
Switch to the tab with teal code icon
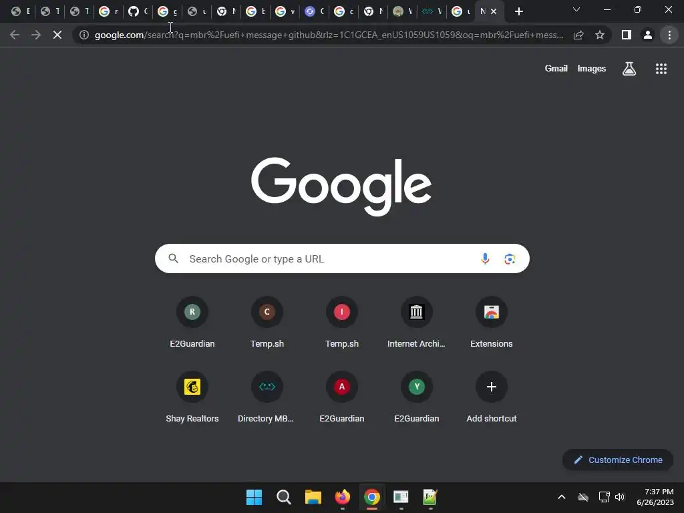click(432, 11)
